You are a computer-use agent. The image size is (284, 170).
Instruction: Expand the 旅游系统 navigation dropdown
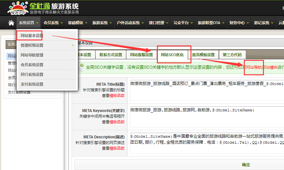102,23
